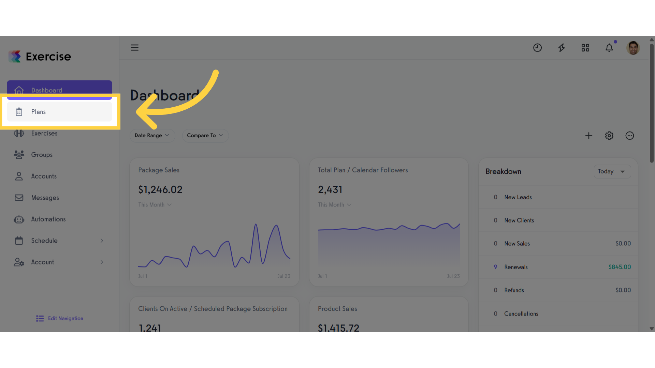The width and height of the screenshot is (655, 368).
Task: Click the Account user-gear icon
Action: 19,262
